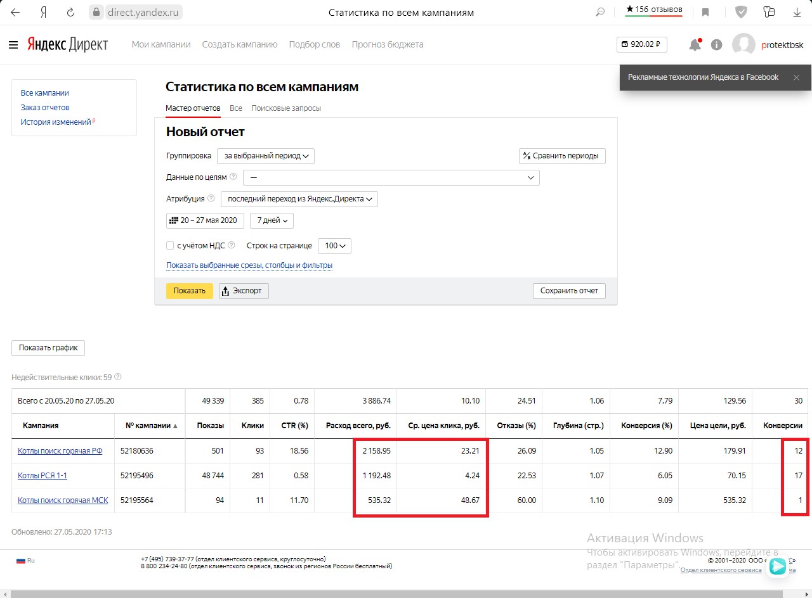The image size is (812, 598).
Task: Open the hamburger main menu
Action: (13, 45)
